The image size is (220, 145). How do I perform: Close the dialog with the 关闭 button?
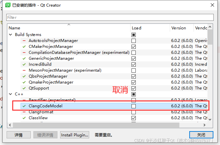[201, 135]
